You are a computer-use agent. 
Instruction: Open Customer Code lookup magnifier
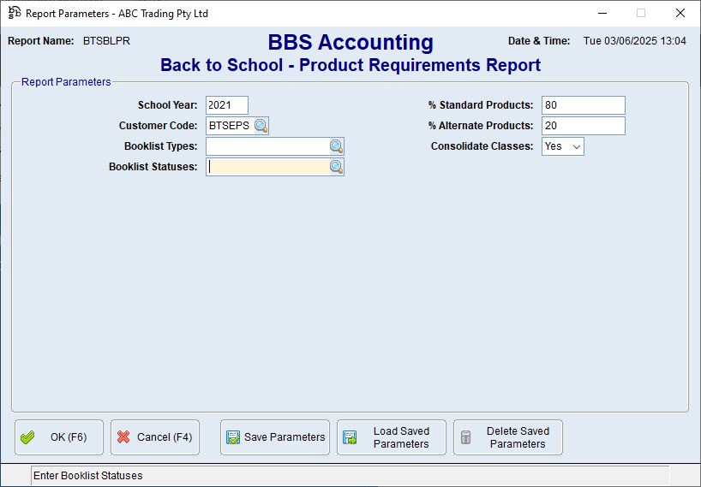point(261,126)
